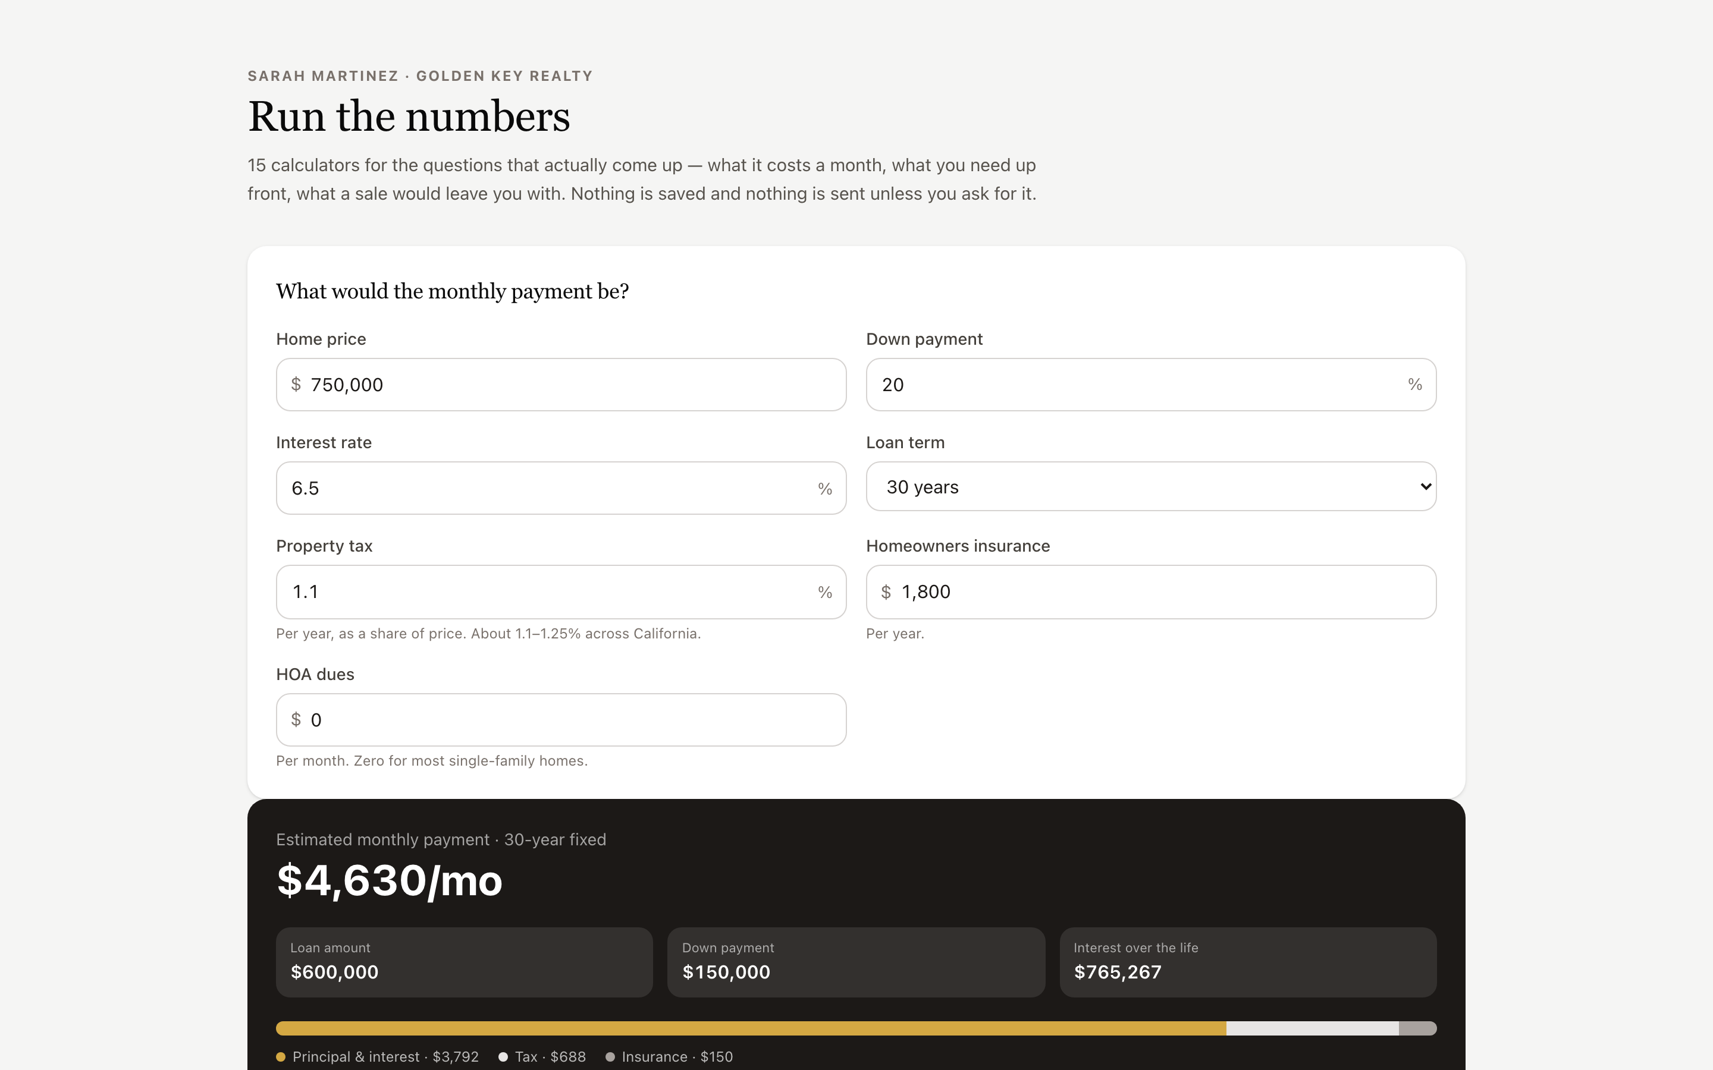This screenshot has height=1070, width=1713.
Task: Click "Sarah Martinez · Golden Key Realty" text
Action: [420, 75]
